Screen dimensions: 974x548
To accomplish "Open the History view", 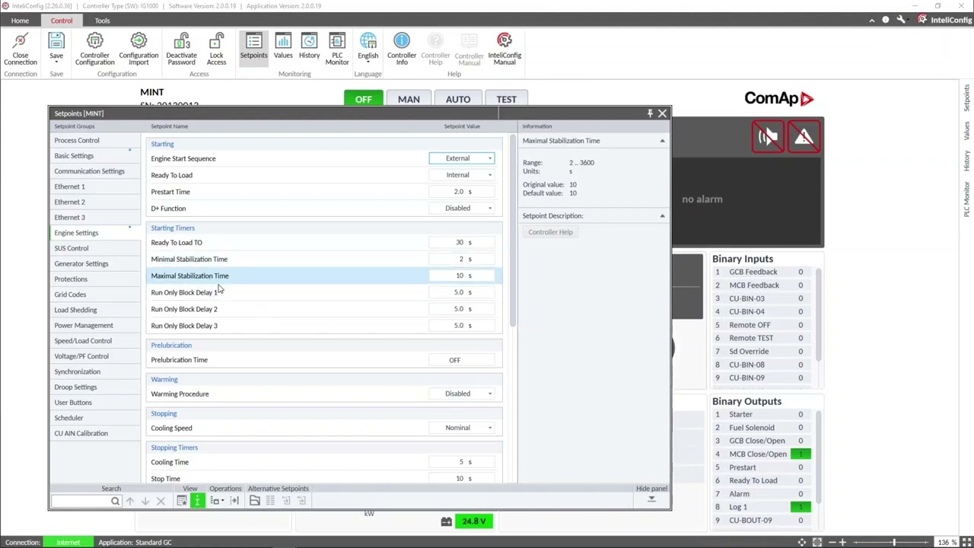I will click(309, 46).
